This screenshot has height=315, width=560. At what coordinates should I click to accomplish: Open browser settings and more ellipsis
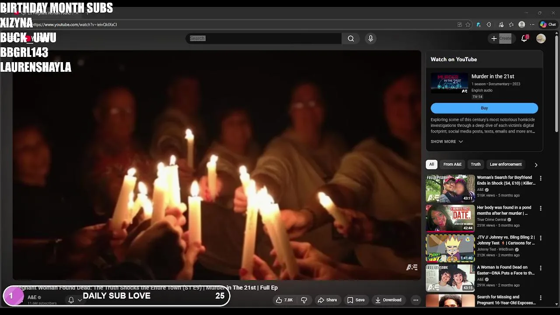click(532, 24)
